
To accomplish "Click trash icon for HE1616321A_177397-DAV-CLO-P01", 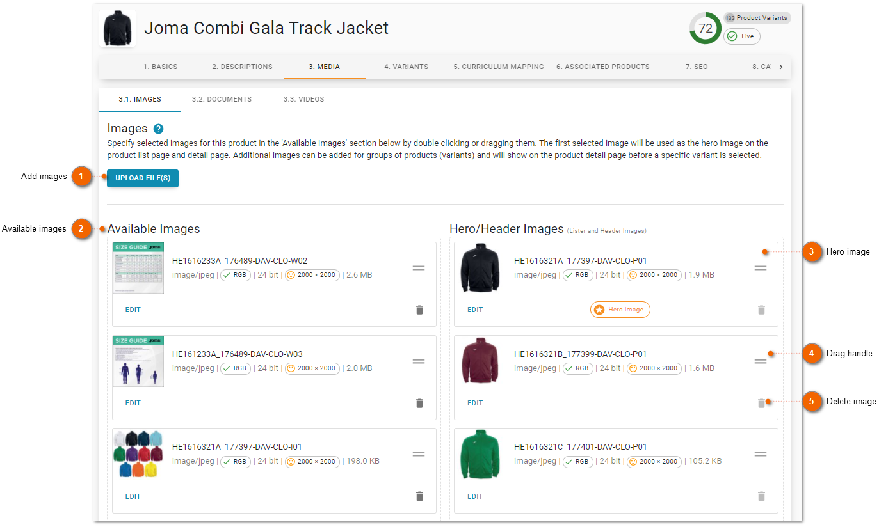I will tap(761, 310).
